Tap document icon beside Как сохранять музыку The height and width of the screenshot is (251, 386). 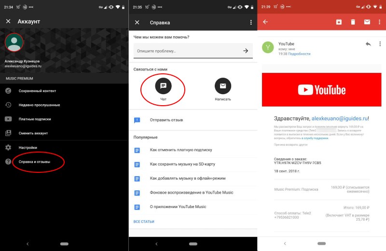click(x=137, y=164)
